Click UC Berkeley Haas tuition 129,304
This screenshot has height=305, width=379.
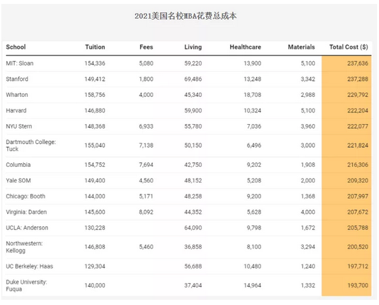point(95,266)
